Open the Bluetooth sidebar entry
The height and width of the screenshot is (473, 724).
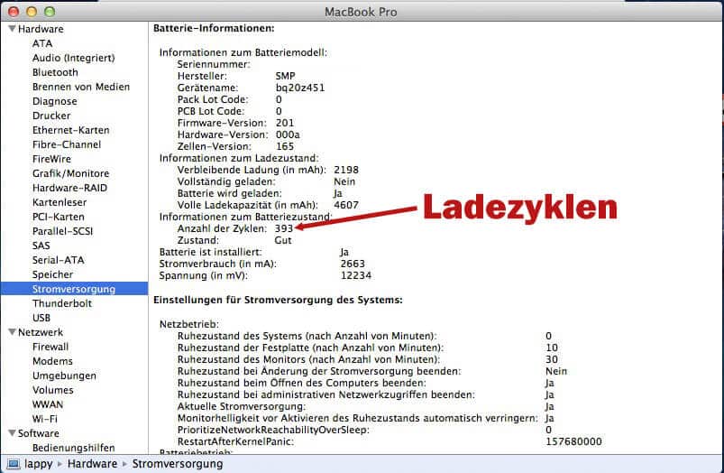(x=55, y=72)
